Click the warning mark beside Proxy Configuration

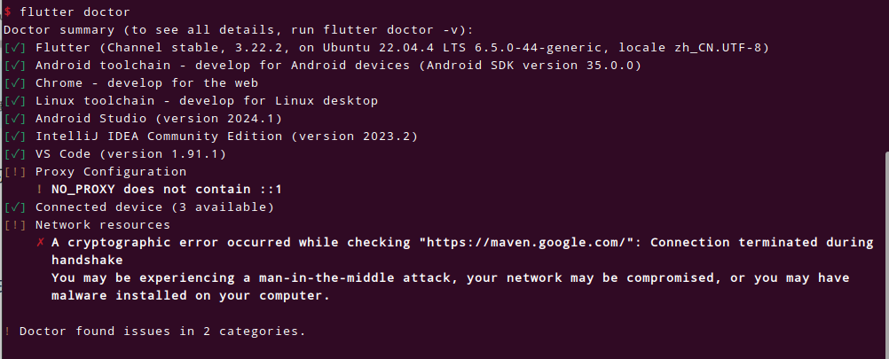coord(15,172)
